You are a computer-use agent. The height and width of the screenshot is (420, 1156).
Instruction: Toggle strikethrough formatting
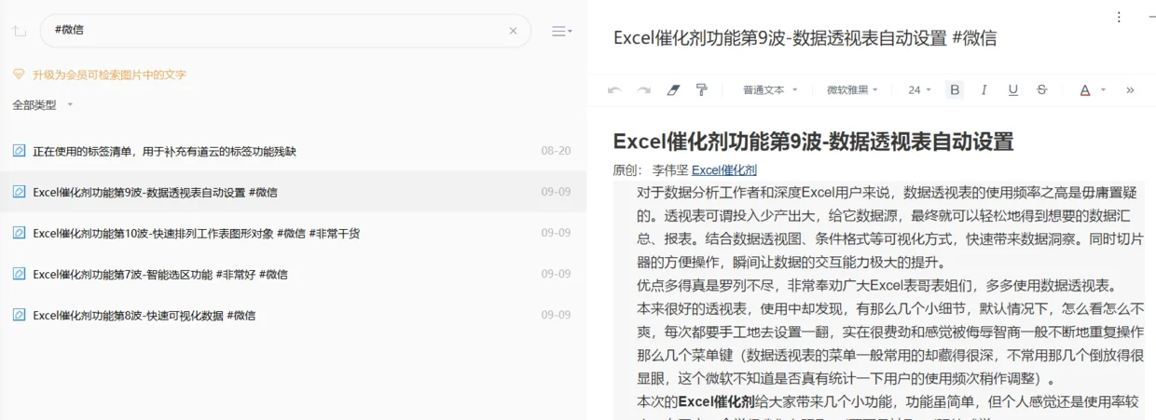click(1042, 90)
